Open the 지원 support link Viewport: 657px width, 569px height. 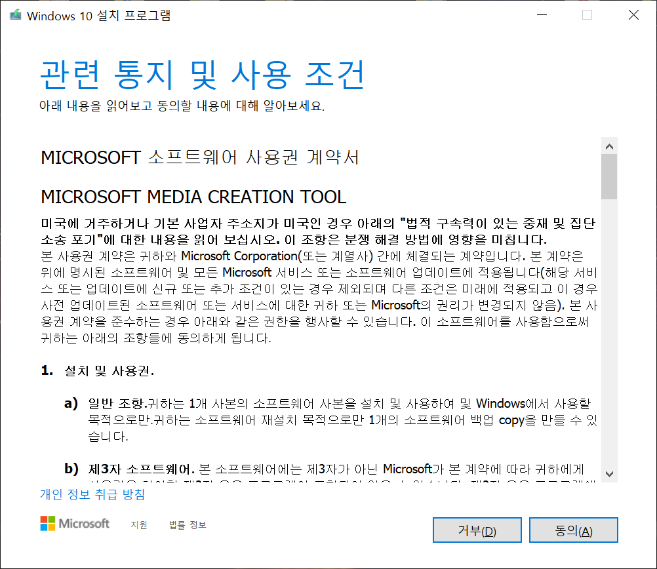139,524
